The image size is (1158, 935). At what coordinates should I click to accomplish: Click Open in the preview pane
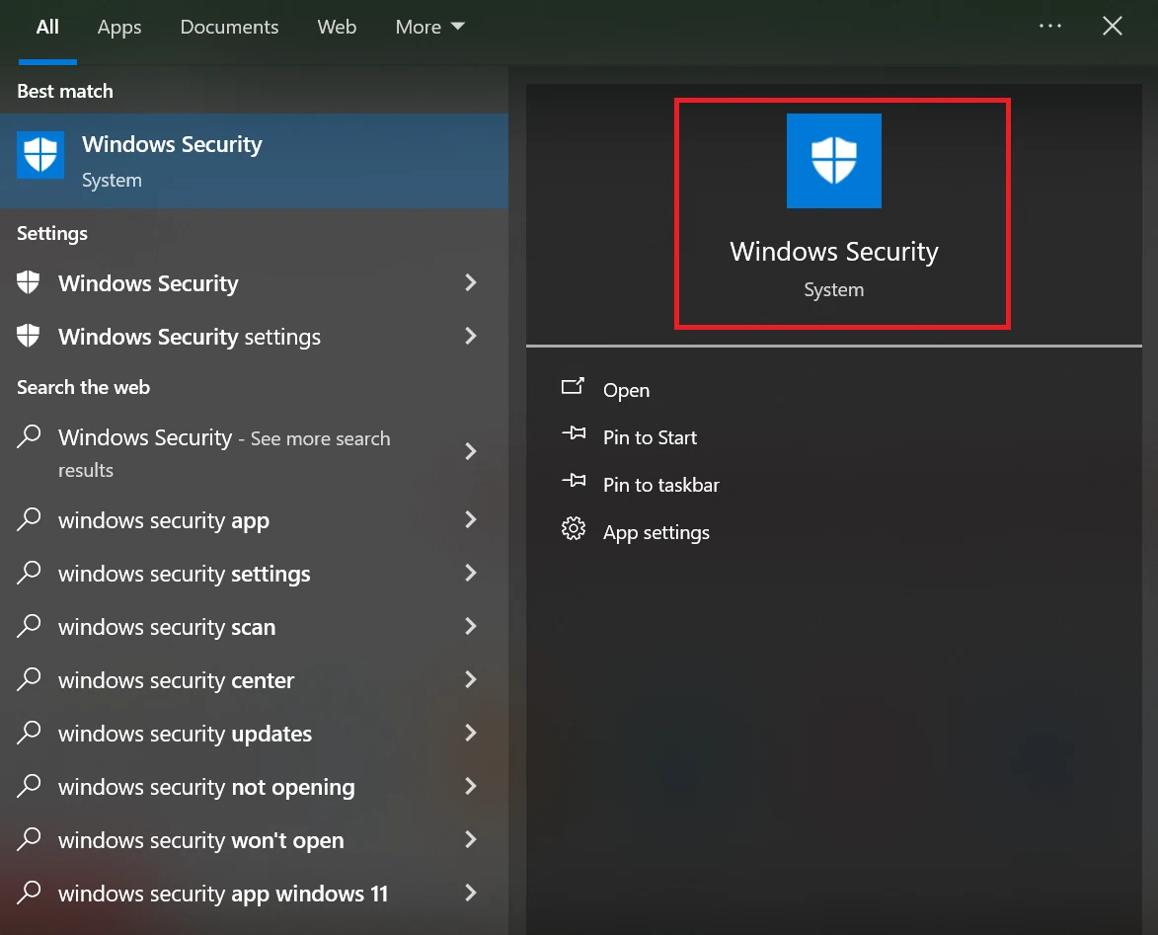pos(626,390)
